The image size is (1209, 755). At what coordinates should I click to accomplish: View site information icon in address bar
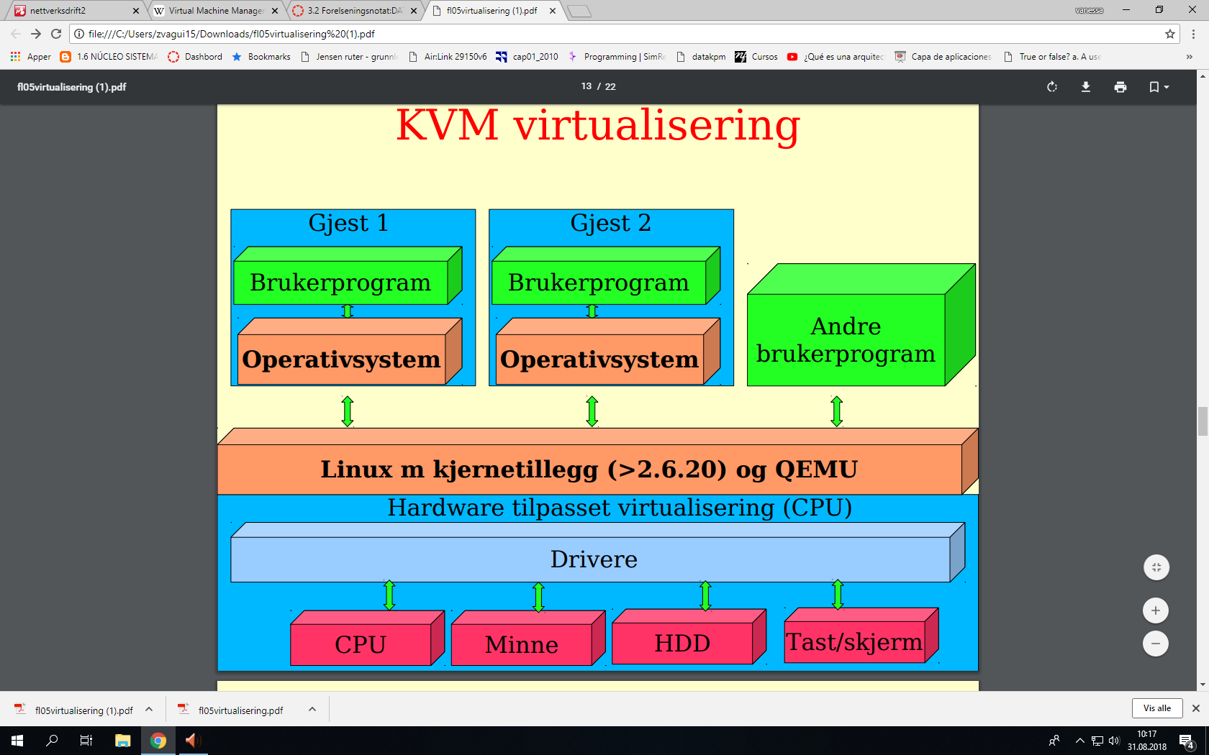click(80, 34)
